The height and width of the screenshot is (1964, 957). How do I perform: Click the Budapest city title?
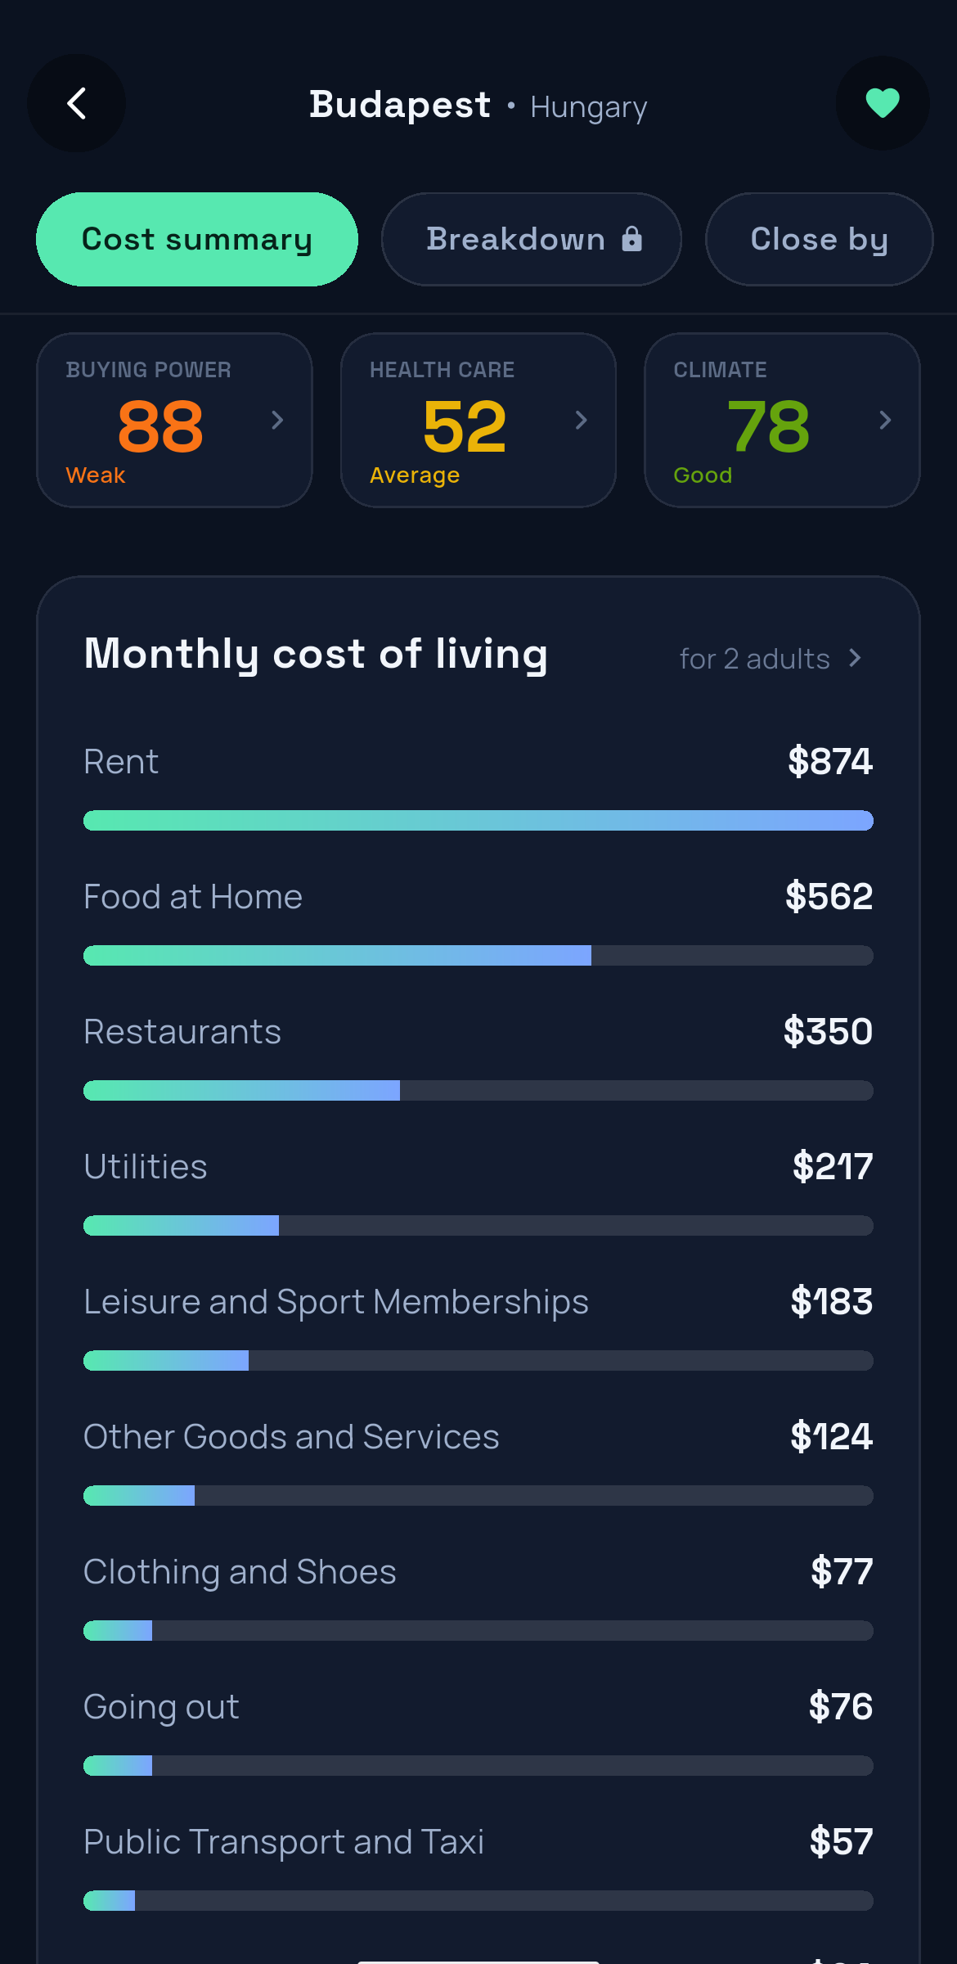(x=400, y=105)
